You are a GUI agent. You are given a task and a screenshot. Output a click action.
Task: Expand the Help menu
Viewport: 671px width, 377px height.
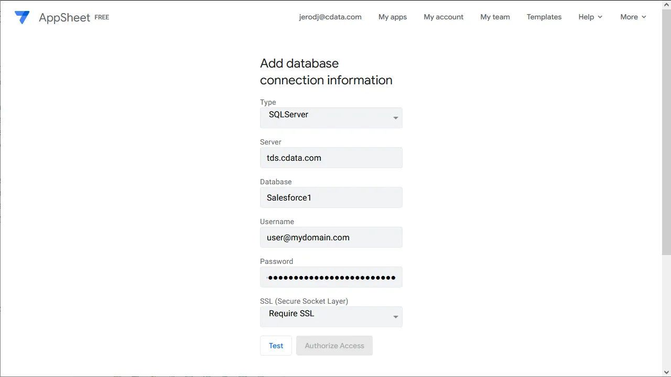(590, 17)
